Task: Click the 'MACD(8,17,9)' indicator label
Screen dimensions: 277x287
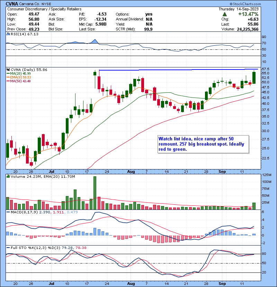Action: 24,212
